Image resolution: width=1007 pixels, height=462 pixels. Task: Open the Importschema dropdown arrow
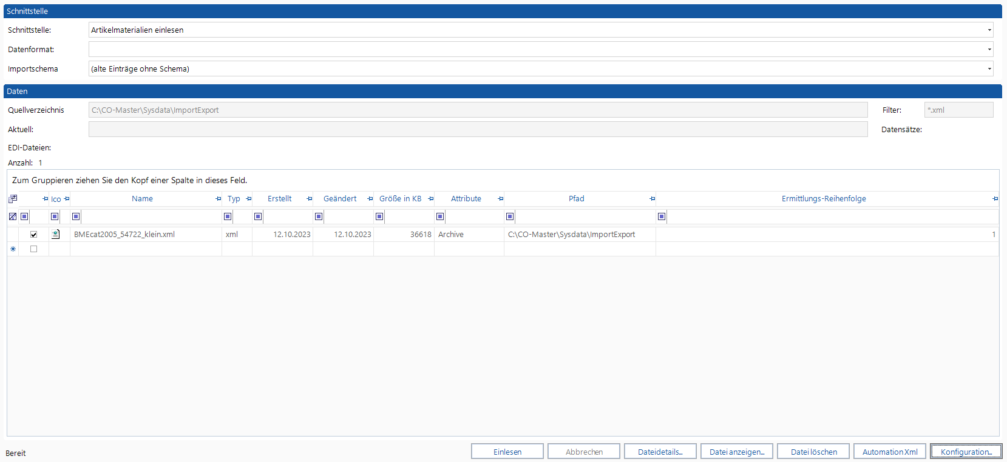click(989, 69)
